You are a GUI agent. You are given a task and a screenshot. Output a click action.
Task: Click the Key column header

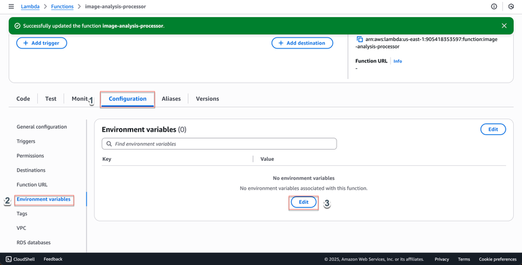click(x=106, y=159)
